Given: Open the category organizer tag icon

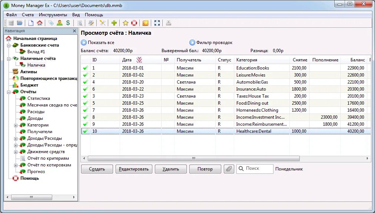Looking at the screenshot, I should pyautogui.click(x=51, y=23).
